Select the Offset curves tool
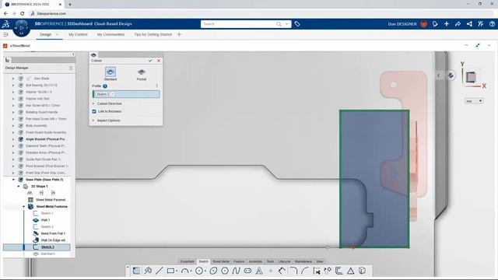Screen dimensions: 498x280 [x=339, y=271]
